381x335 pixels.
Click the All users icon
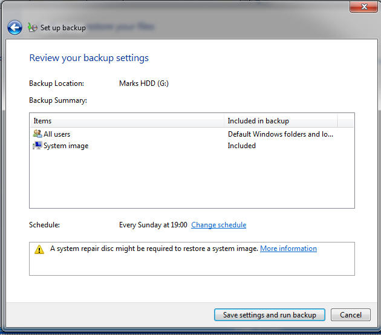37,134
